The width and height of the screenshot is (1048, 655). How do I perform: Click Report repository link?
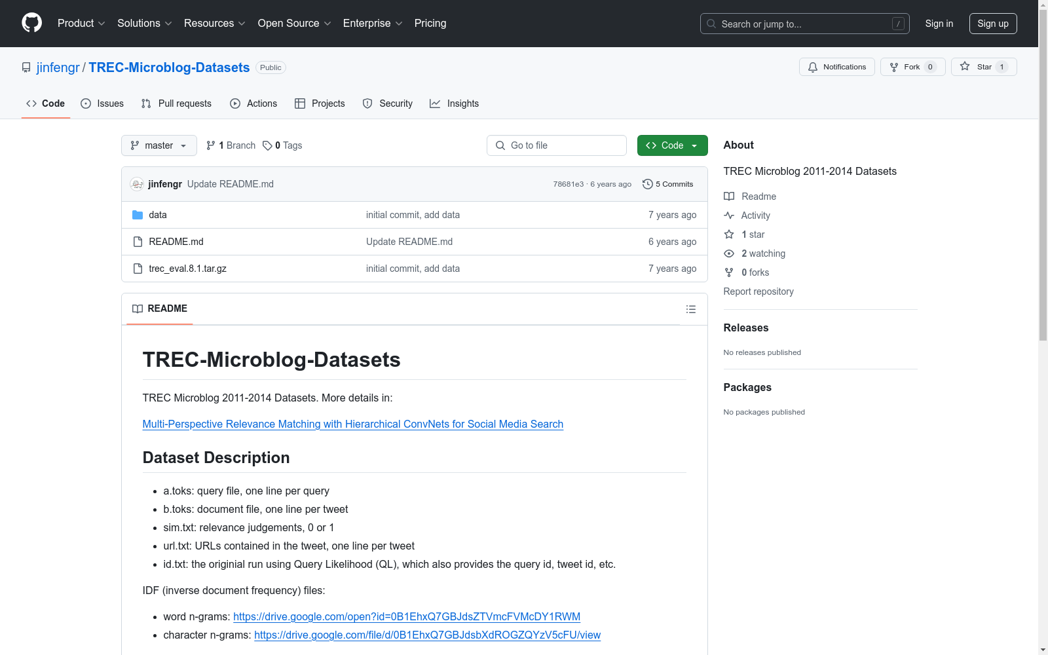point(758,291)
